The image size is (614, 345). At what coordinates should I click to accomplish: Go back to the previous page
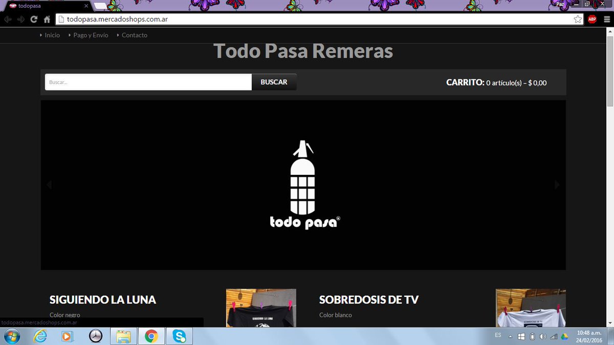click(8, 19)
